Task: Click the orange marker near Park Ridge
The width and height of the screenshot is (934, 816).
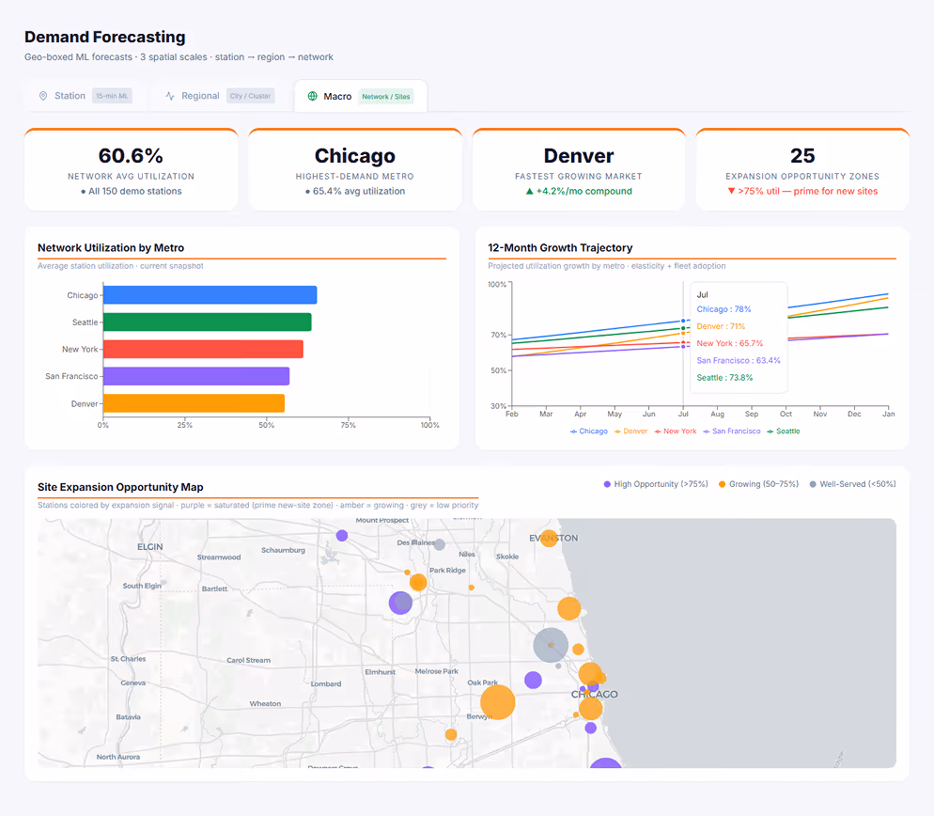Action: [x=418, y=582]
